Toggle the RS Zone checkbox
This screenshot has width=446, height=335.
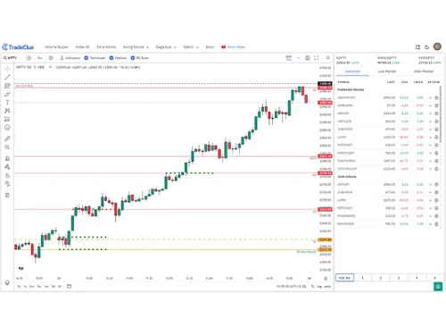(x=133, y=58)
